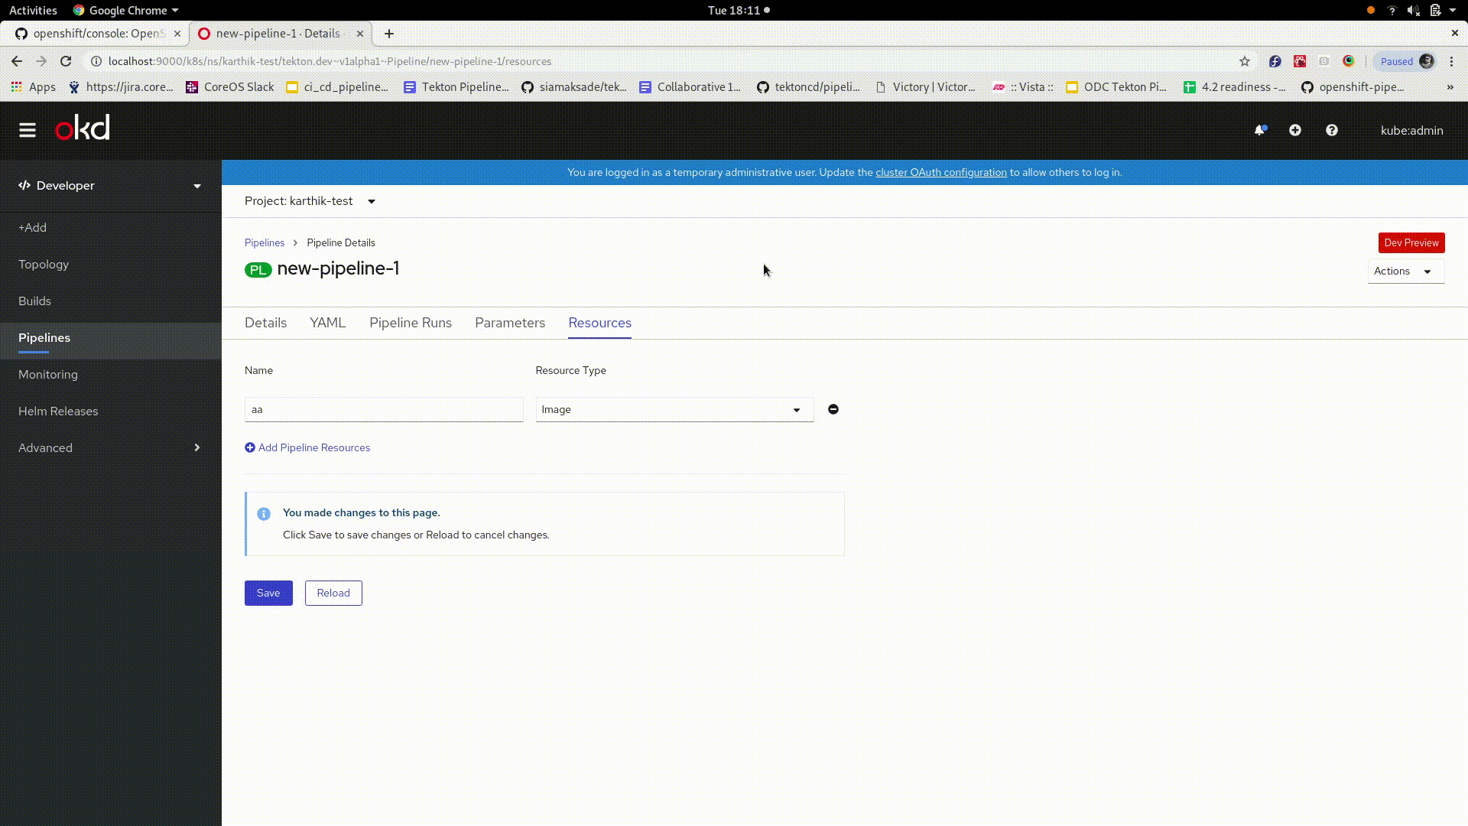
Task: Switch to the YAML tab
Action: pos(327,323)
